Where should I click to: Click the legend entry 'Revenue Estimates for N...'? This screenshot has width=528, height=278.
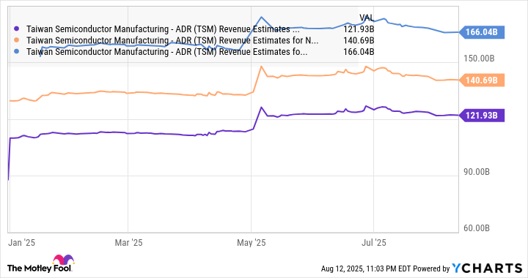click(172, 40)
